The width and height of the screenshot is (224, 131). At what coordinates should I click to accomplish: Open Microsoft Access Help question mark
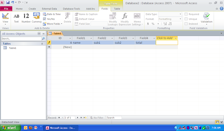tap(222, 8)
